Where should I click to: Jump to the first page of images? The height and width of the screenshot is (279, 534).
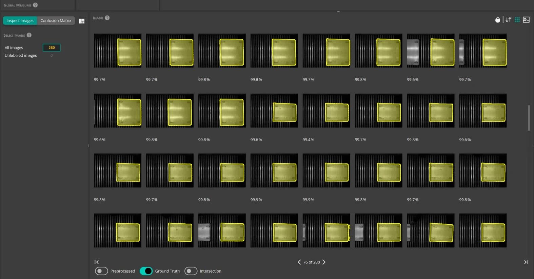[x=97, y=262]
